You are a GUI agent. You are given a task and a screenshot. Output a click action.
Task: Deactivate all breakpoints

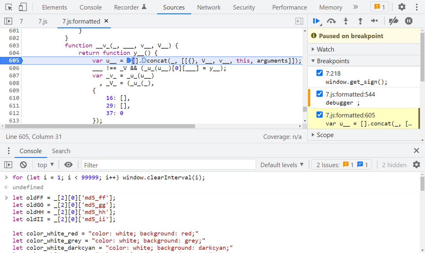point(394,21)
